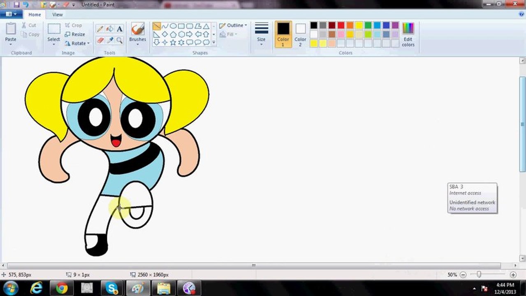Choose the Diamond shape

(x=165, y=35)
